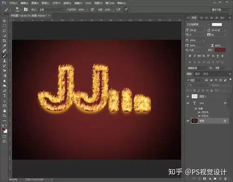Click the 背景 layer thumbnail
Screen dimensions: 233x182
pos(194,121)
